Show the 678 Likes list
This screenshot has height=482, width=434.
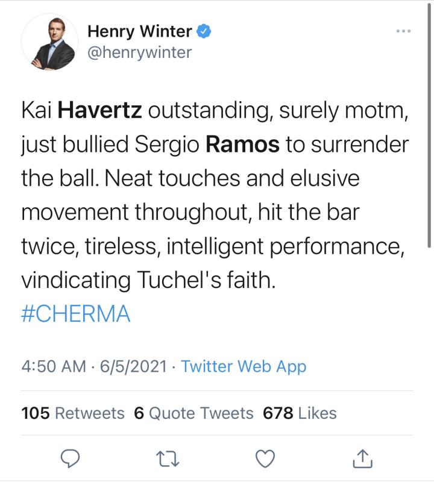300,413
